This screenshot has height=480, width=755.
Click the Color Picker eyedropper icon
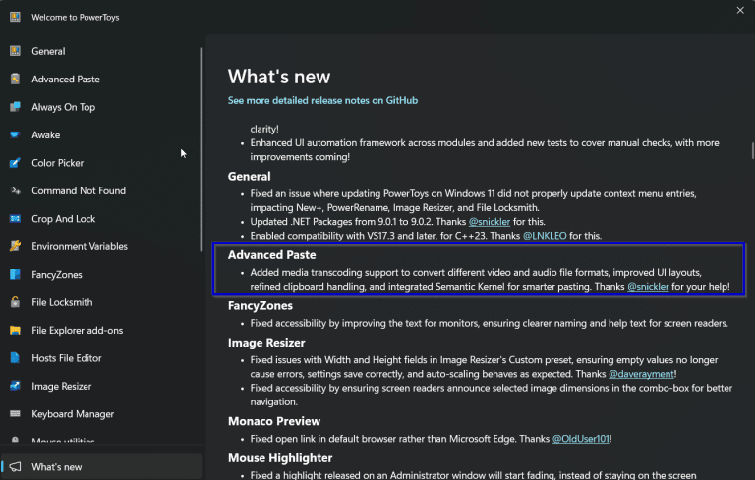coord(15,163)
